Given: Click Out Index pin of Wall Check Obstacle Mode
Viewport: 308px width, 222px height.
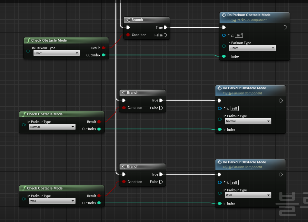Looking at the screenshot, I should point(99,203).
